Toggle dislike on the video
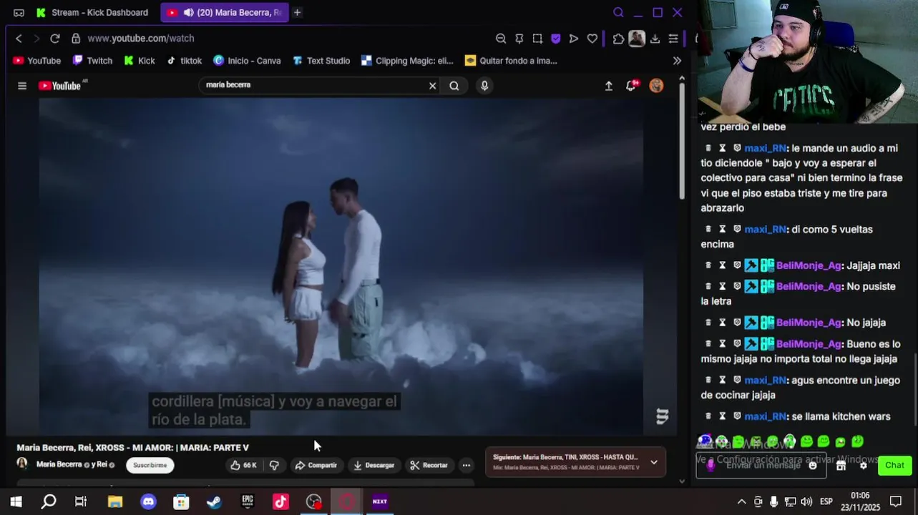The height and width of the screenshot is (515, 918). click(274, 465)
